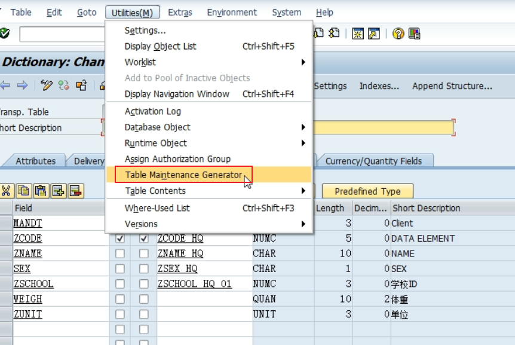Image resolution: width=515 pixels, height=345 pixels.
Task: Select the MANDT row selector
Action: (6, 223)
